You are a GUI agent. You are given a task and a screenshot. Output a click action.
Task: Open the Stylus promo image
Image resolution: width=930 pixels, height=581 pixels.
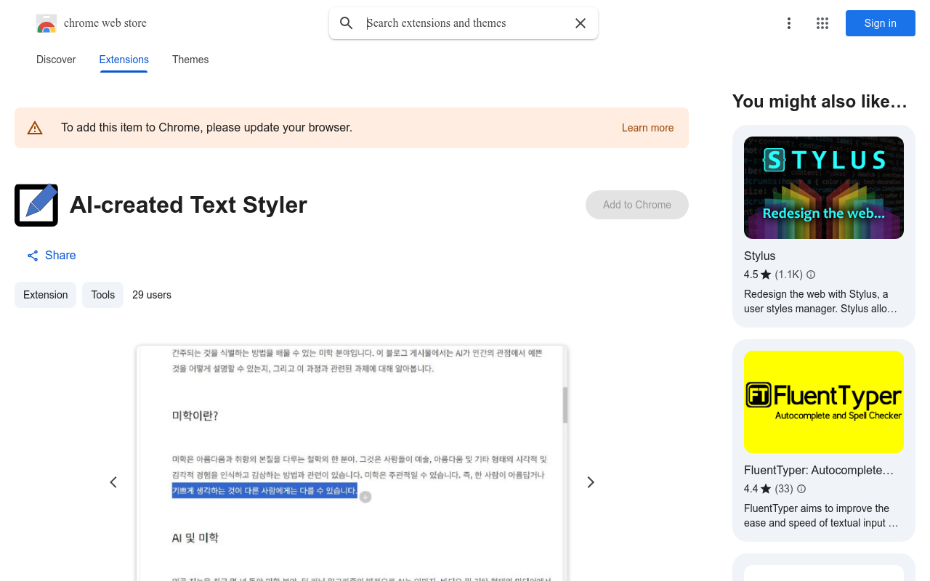tap(824, 187)
